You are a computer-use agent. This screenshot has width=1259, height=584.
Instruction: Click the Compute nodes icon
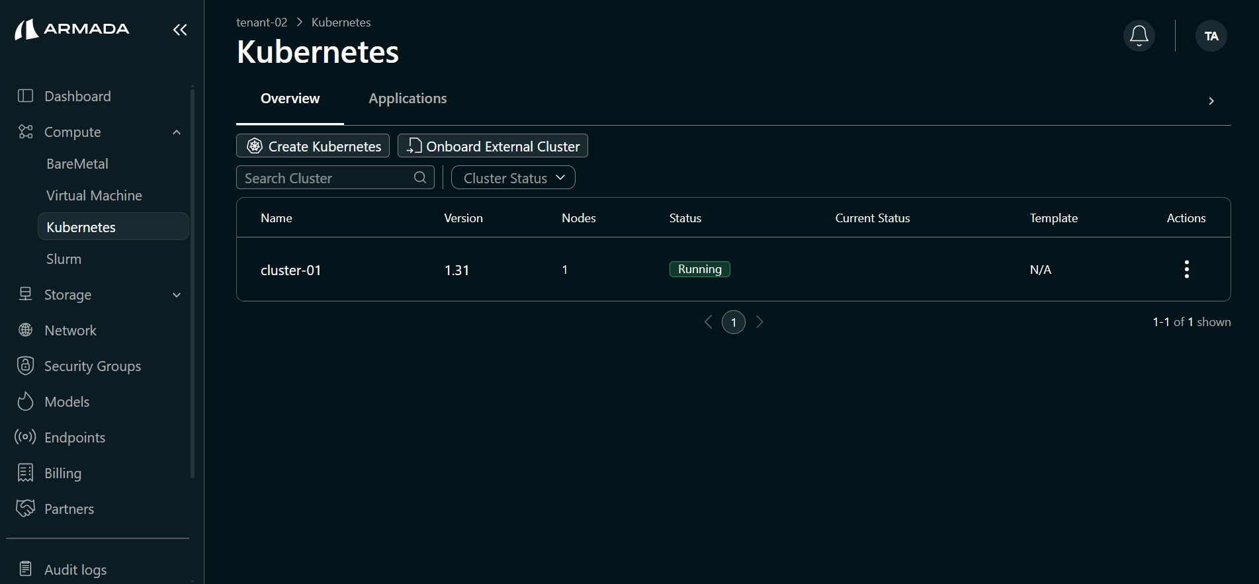click(25, 132)
